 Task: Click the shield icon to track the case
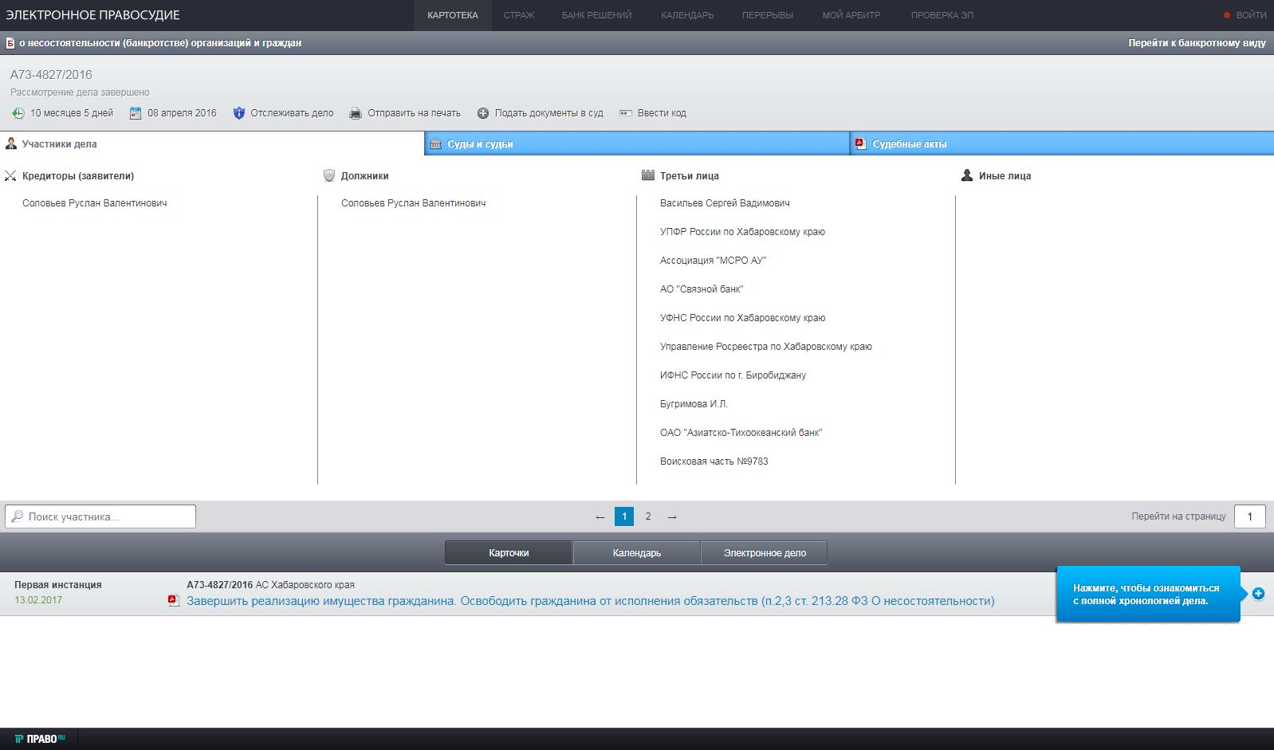pyautogui.click(x=238, y=113)
